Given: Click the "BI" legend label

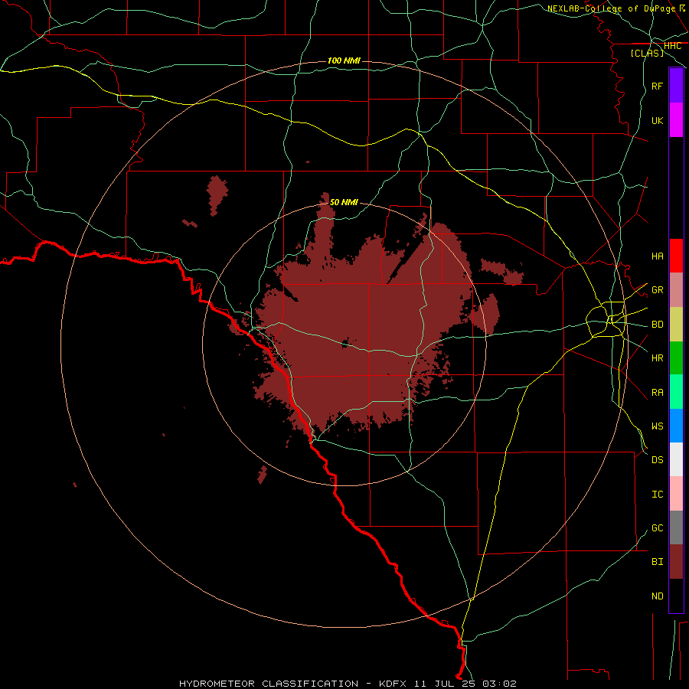Looking at the screenshot, I should click(657, 562).
